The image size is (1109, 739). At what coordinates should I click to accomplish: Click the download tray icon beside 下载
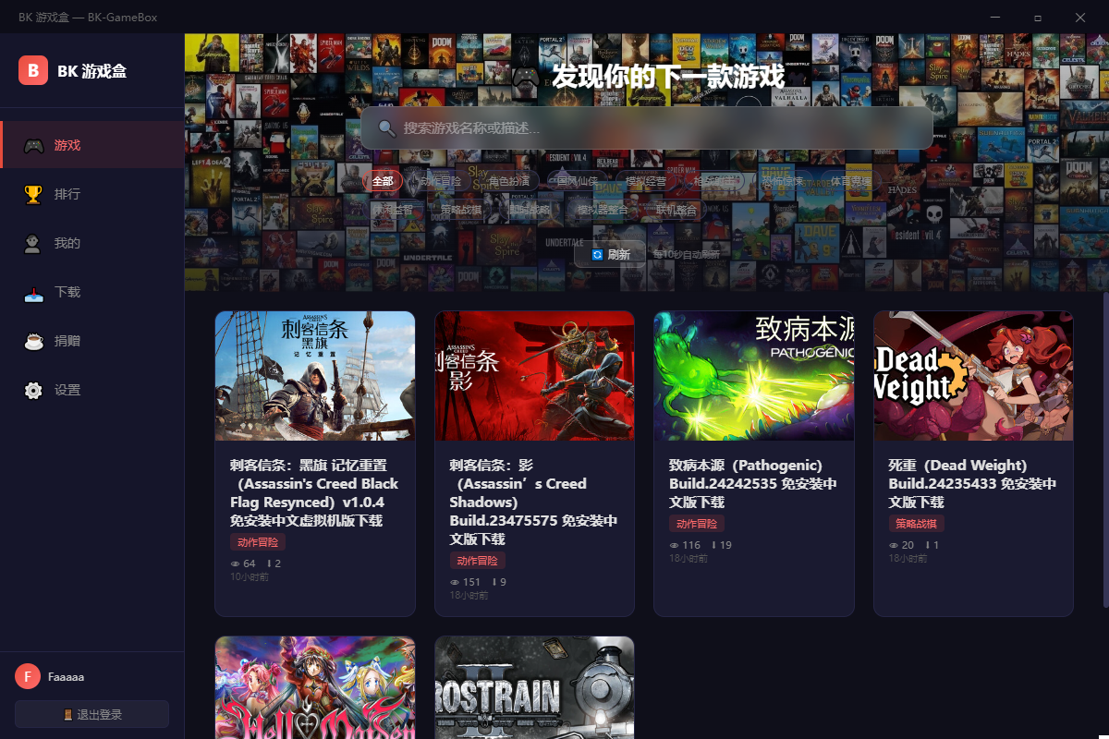(x=33, y=292)
